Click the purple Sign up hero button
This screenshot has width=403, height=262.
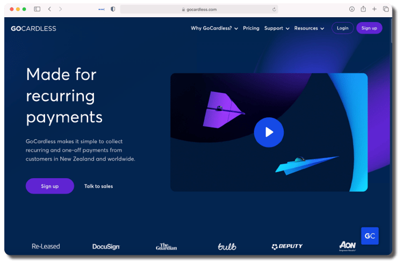49,186
